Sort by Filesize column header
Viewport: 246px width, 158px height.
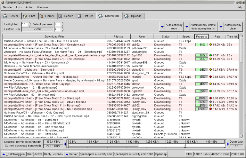coord(118,36)
